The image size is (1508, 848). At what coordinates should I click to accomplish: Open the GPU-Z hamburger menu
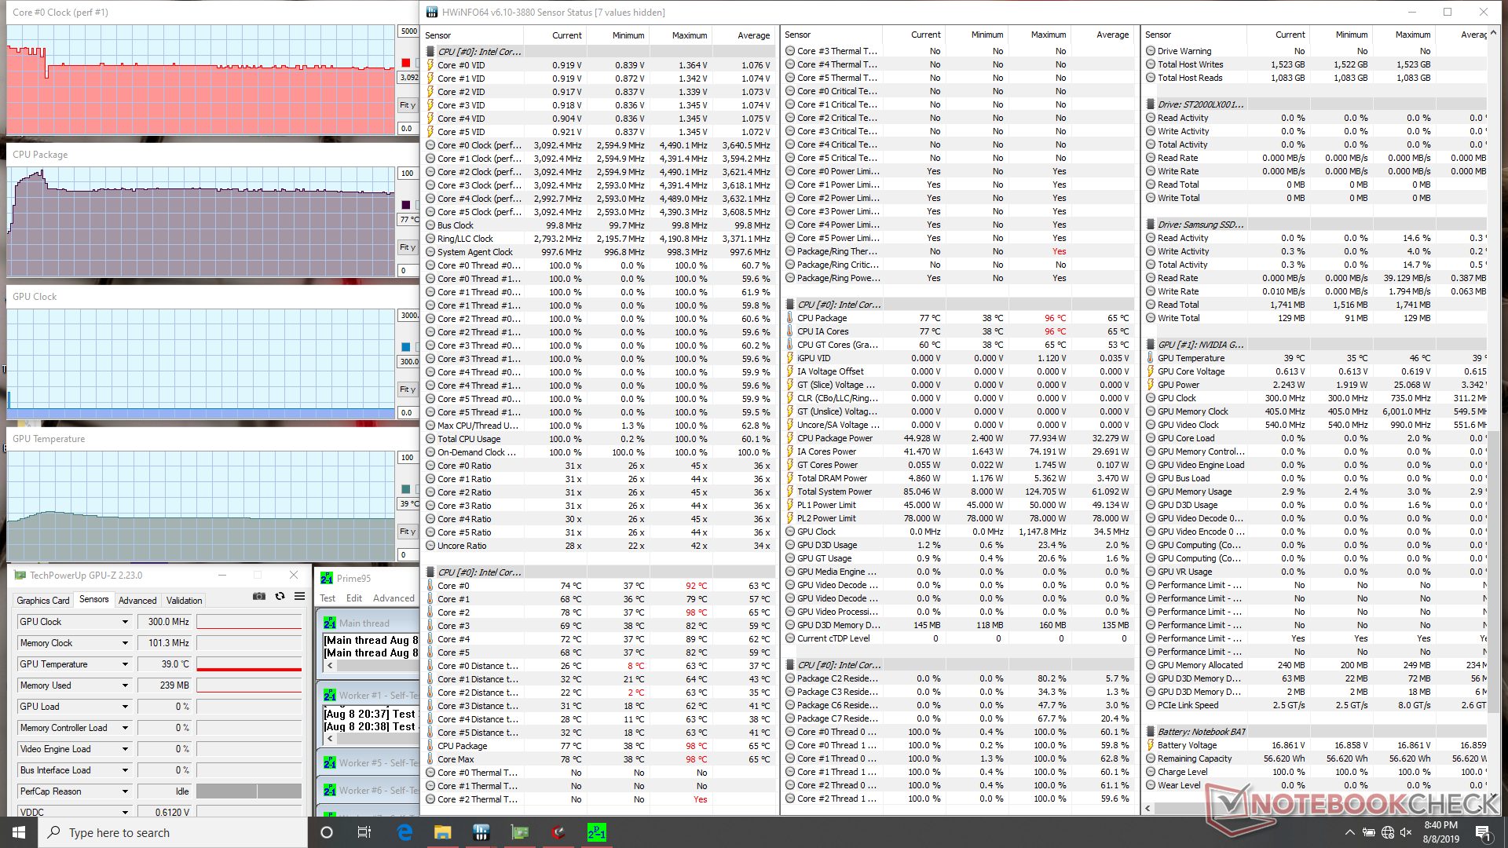pos(299,597)
